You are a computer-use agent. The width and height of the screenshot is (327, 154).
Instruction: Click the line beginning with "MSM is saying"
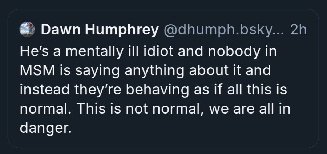pos(145,70)
